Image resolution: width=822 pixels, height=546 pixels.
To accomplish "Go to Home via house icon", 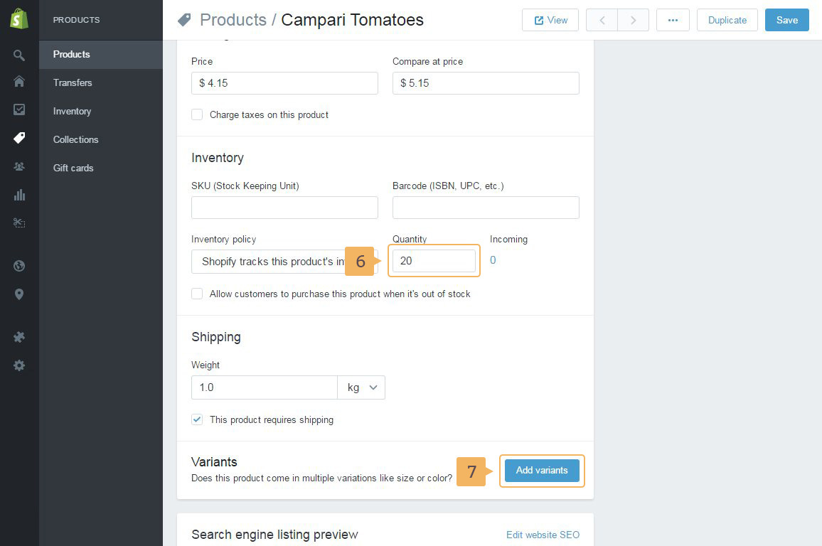I will 19,81.
